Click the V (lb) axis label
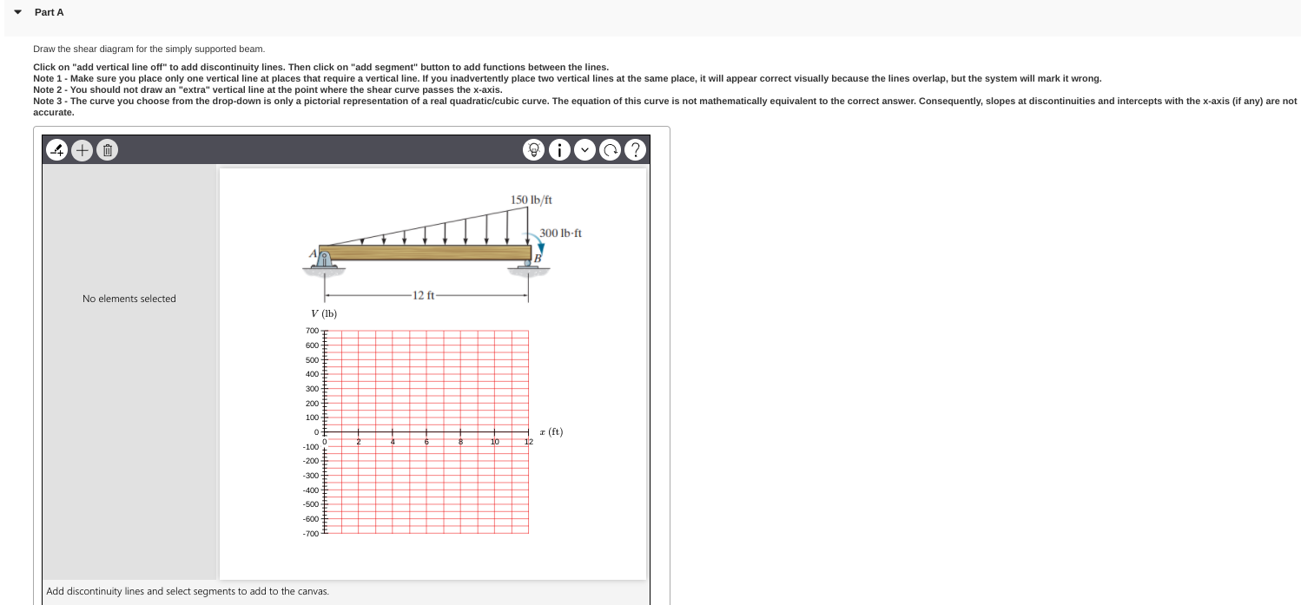 pos(323,313)
